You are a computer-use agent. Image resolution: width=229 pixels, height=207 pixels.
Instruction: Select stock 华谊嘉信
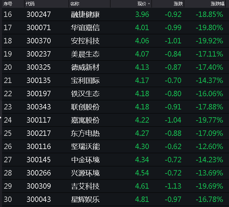[85, 28]
